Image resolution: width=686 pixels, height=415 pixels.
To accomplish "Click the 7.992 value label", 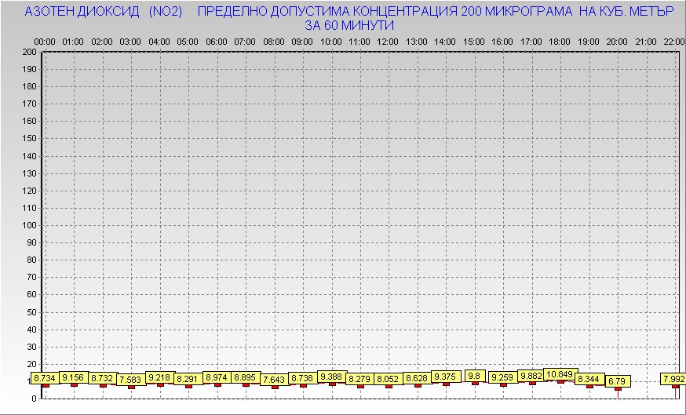I will point(673,379).
